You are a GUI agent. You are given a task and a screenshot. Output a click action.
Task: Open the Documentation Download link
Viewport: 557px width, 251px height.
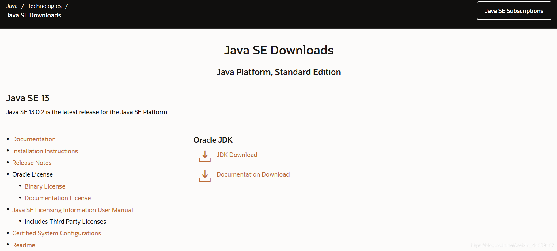[x=253, y=174]
